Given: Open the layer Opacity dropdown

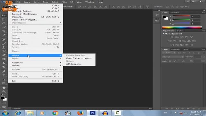Looking at the screenshot, I should point(203,57).
